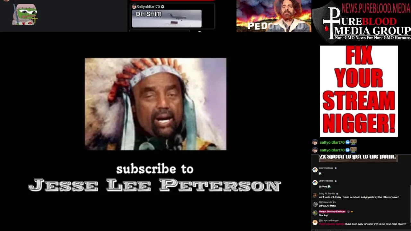This screenshot has height=231, width=411.
Task: Click 'Non-GMO News For Non-GMO Humans' tagline
Action: tap(373, 38)
